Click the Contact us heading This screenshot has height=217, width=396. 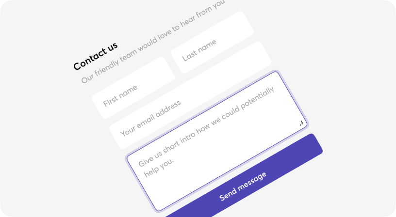[96, 56]
